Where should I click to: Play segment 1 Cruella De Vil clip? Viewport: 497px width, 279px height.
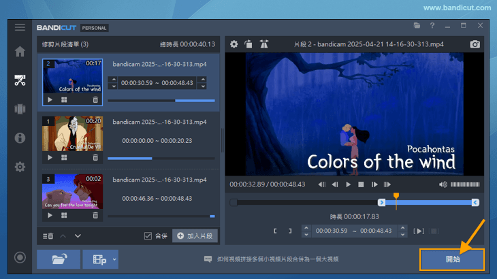coord(50,157)
